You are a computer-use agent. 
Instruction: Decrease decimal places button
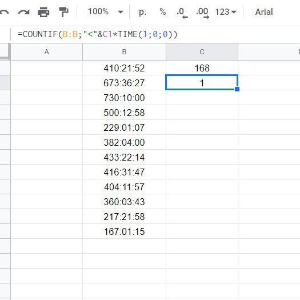[182, 13]
